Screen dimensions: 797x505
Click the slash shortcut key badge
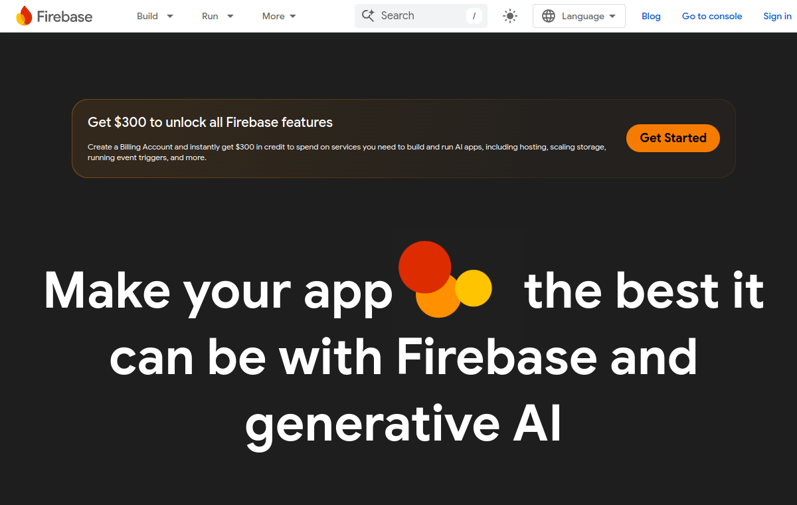tap(474, 16)
